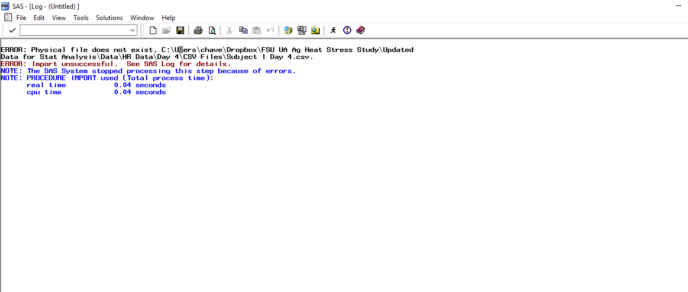Click the Log document icon beside File
688x292 pixels.
8,17
